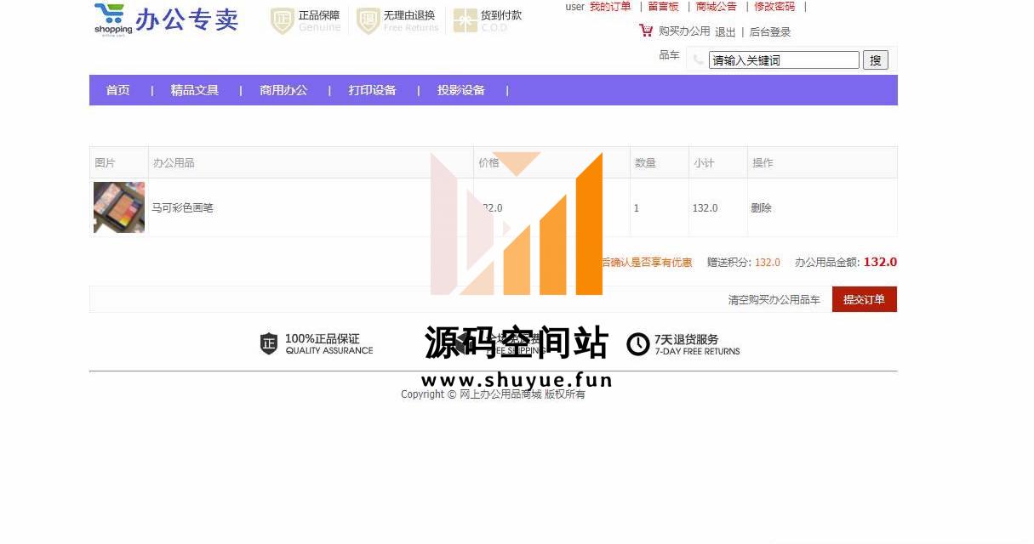Submit the order with 提交订单

[865, 299]
